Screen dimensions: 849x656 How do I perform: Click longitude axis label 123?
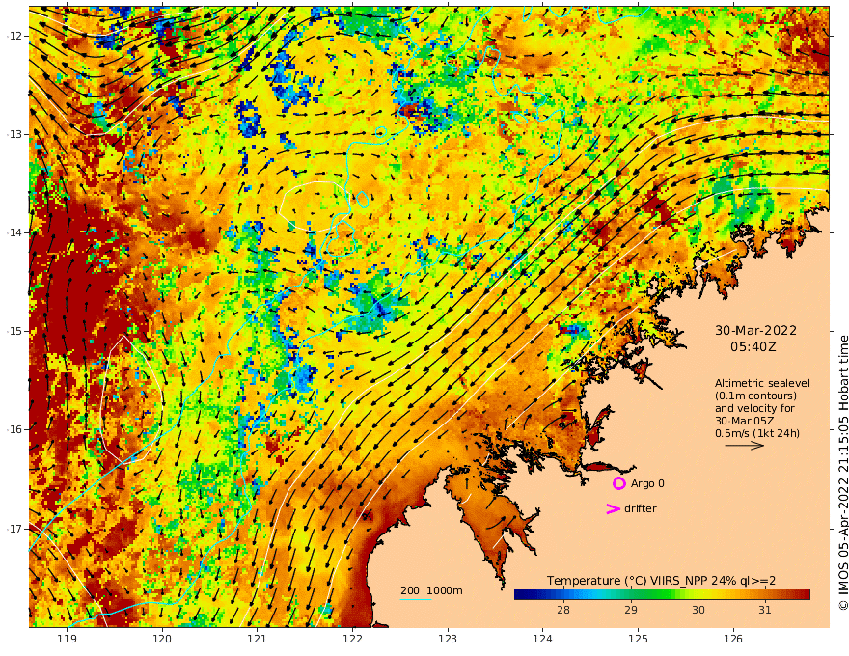[x=448, y=640]
